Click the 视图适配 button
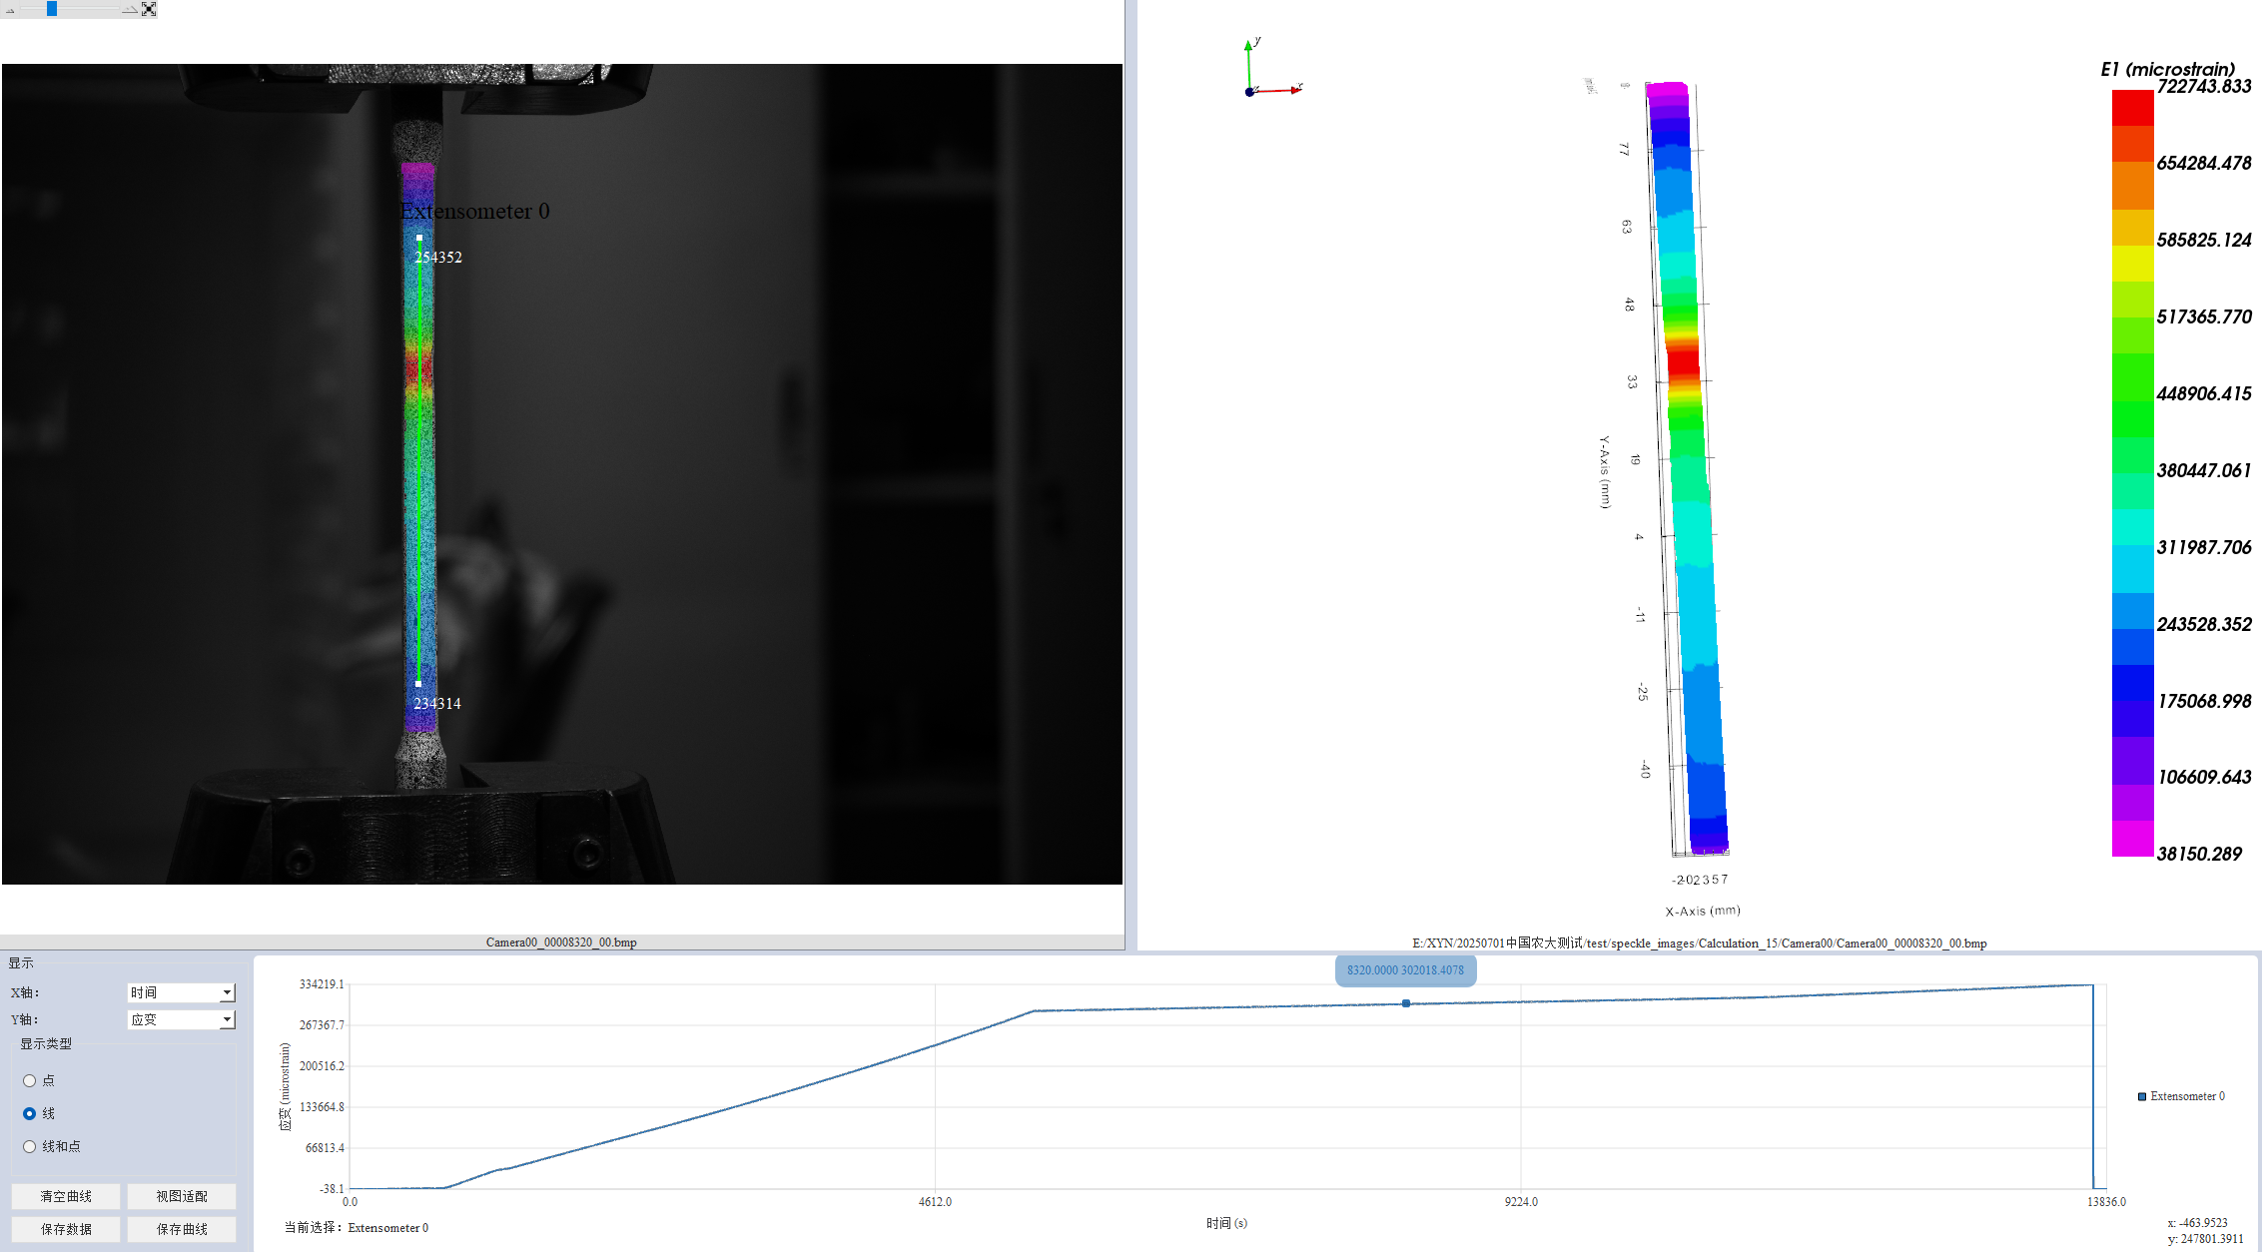2262x1252 pixels. [182, 1196]
